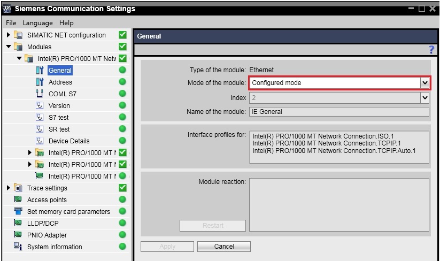Collapse the Modules tree node

(x=9, y=47)
